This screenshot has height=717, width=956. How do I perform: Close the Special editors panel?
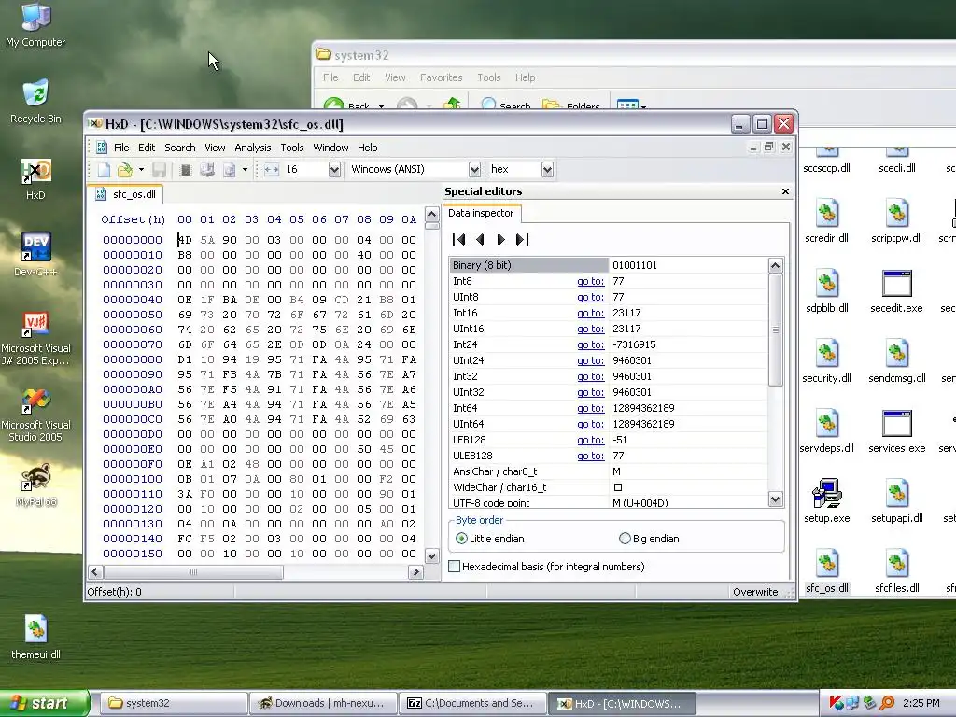(785, 191)
